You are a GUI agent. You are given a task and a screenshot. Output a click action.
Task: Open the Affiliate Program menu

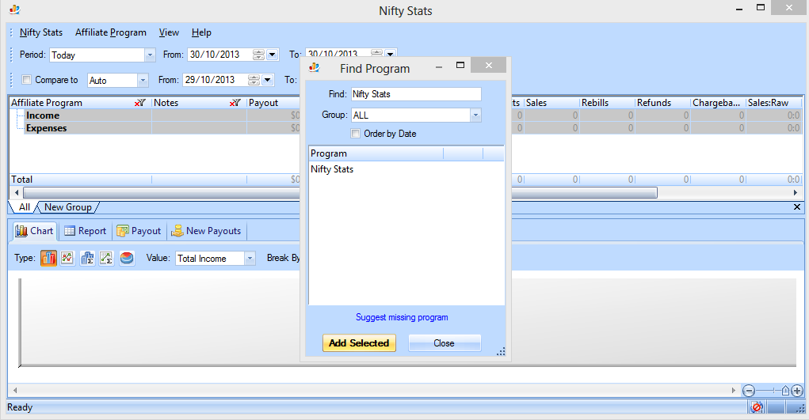(111, 32)
